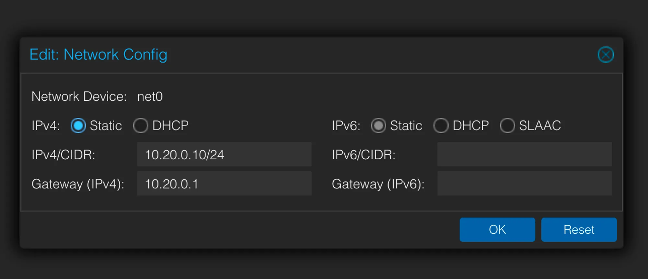
Task: Select the Static radio button for IPv4
Action: coord(78,126)
